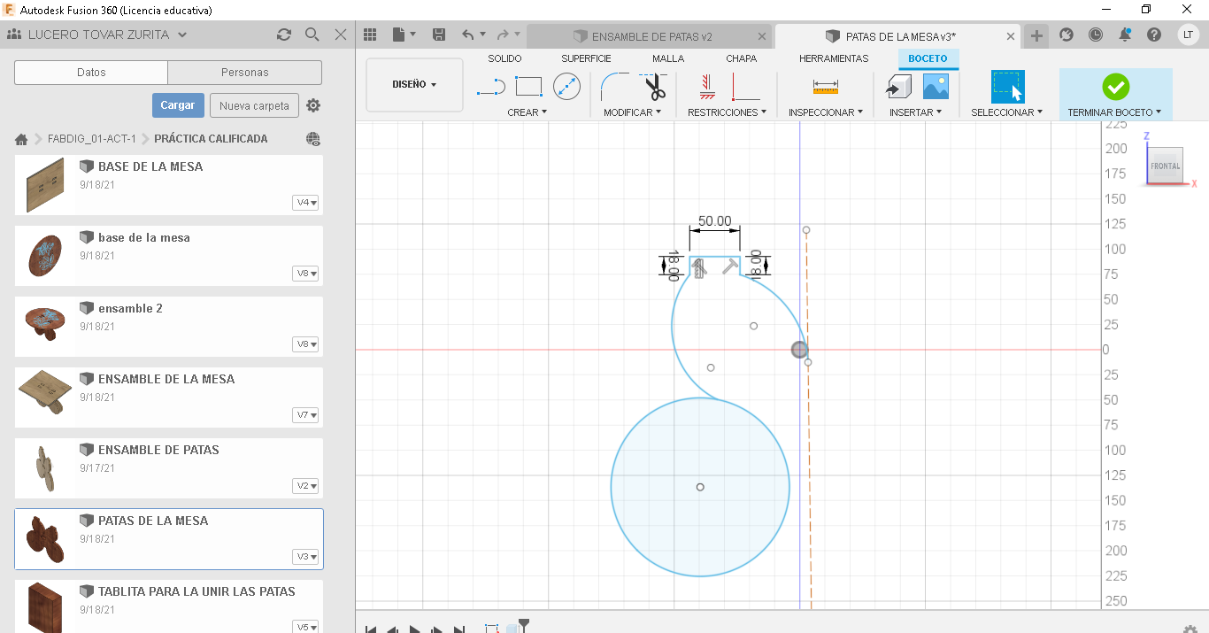Expand the RESTRICCIONES menu
Screen dimensions: 1209x633
coord(727,112)
